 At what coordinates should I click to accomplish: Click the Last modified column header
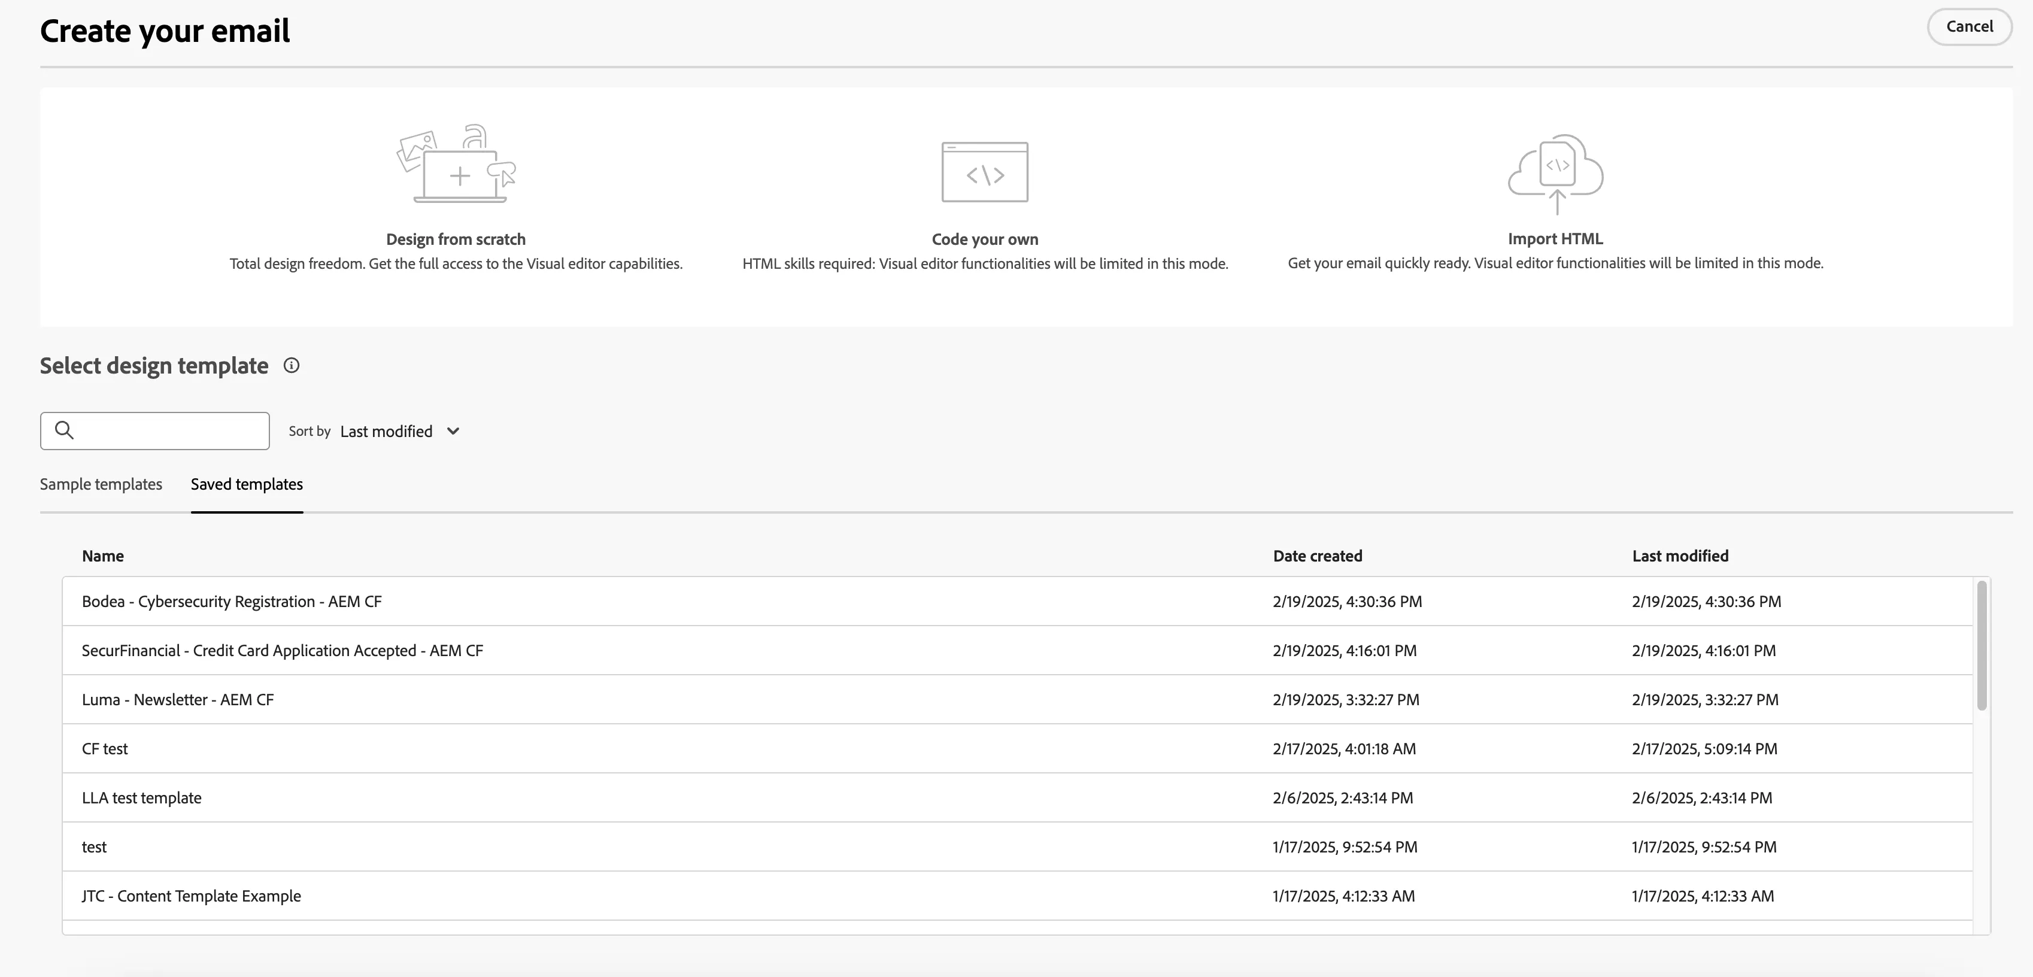1680,556
